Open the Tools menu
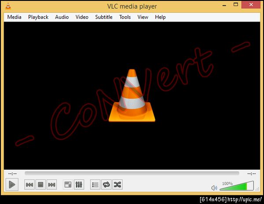The height and width of the screenshot is (204, 264). [125, 17]
